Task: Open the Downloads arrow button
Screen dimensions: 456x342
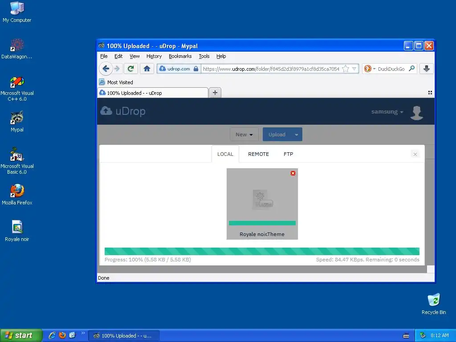Action: (427, 69)
